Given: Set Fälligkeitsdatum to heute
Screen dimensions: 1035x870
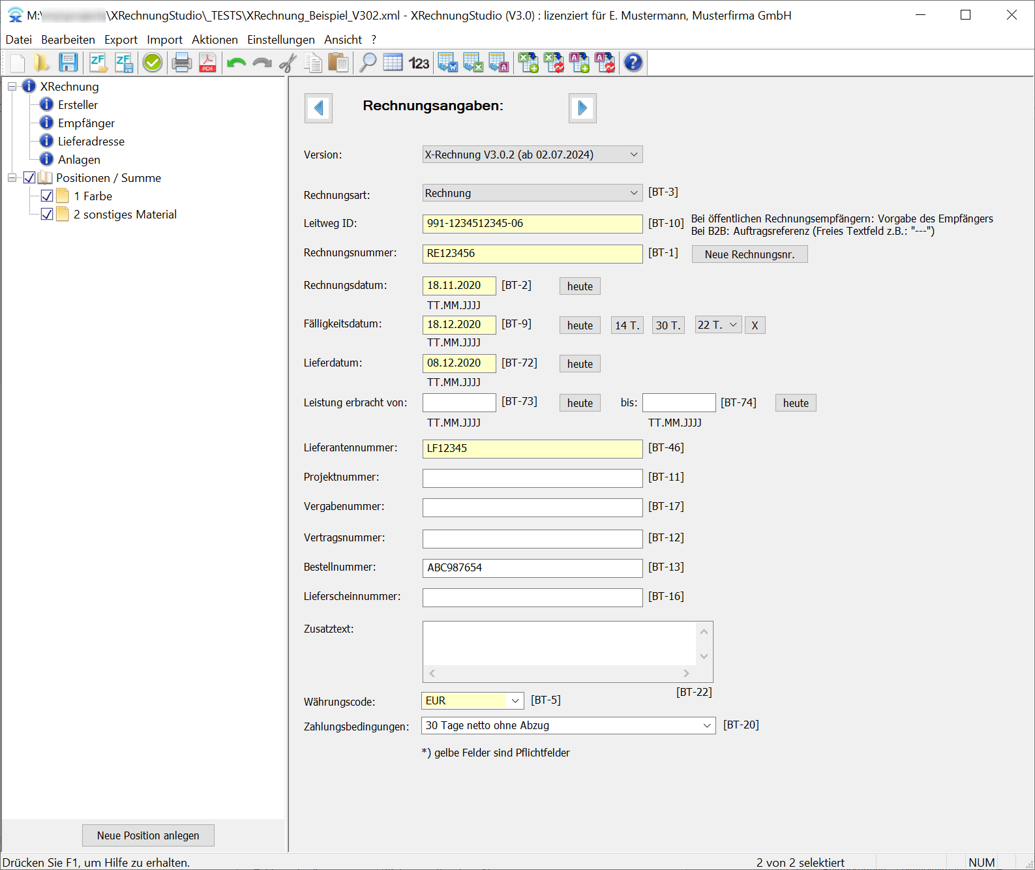Looking at the screenshot, I should 580,325.
